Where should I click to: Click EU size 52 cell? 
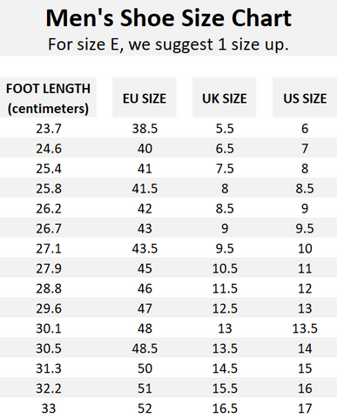[145, 408]
